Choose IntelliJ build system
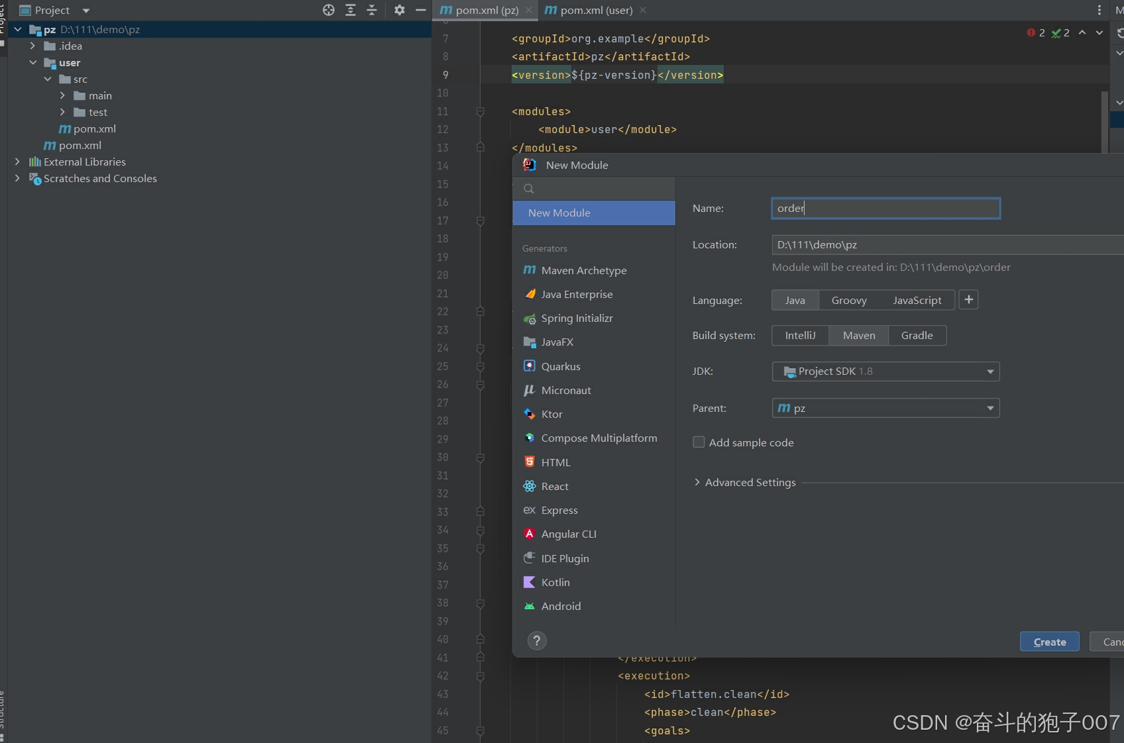This screenshot has width=1124, height=743. coord(801,335)
